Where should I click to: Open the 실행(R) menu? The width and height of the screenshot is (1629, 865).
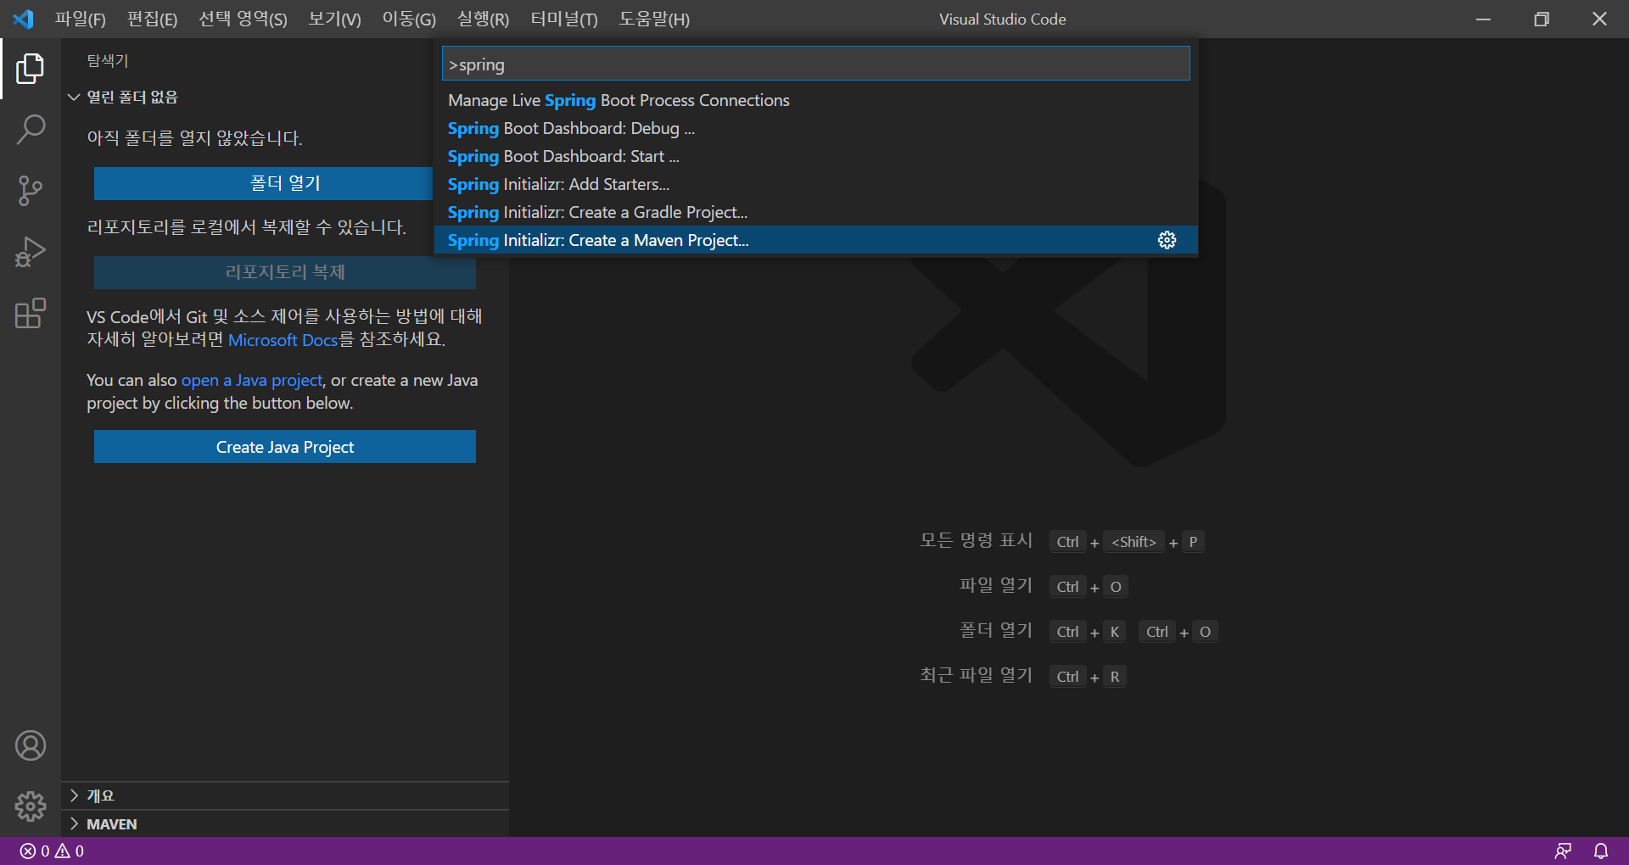483,19
